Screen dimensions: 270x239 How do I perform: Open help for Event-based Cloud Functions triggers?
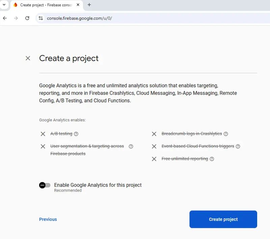[x=238, y=146]
